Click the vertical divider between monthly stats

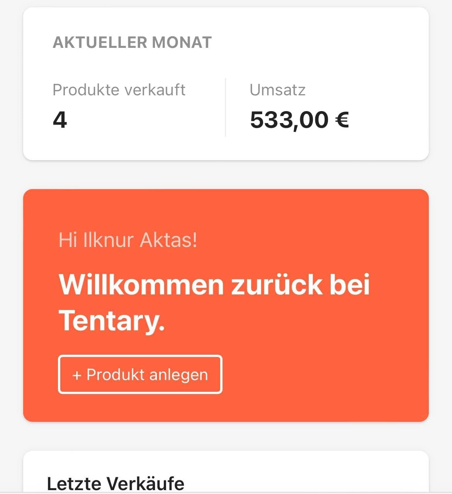point(225,107)
